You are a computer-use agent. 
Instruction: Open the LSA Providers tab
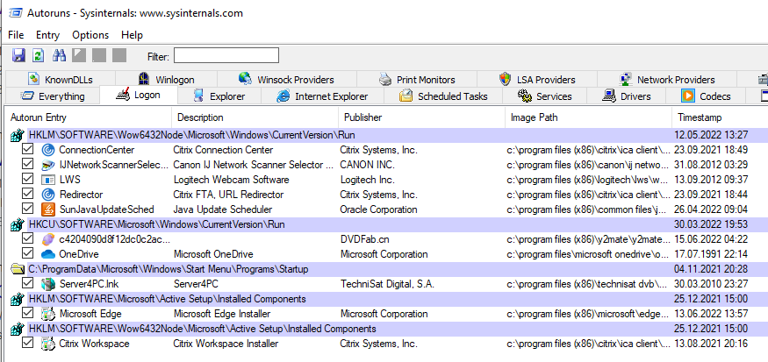[537, 79]
